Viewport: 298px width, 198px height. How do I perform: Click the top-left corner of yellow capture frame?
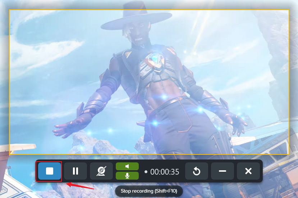pyautogui.click(x=10, y=10)
